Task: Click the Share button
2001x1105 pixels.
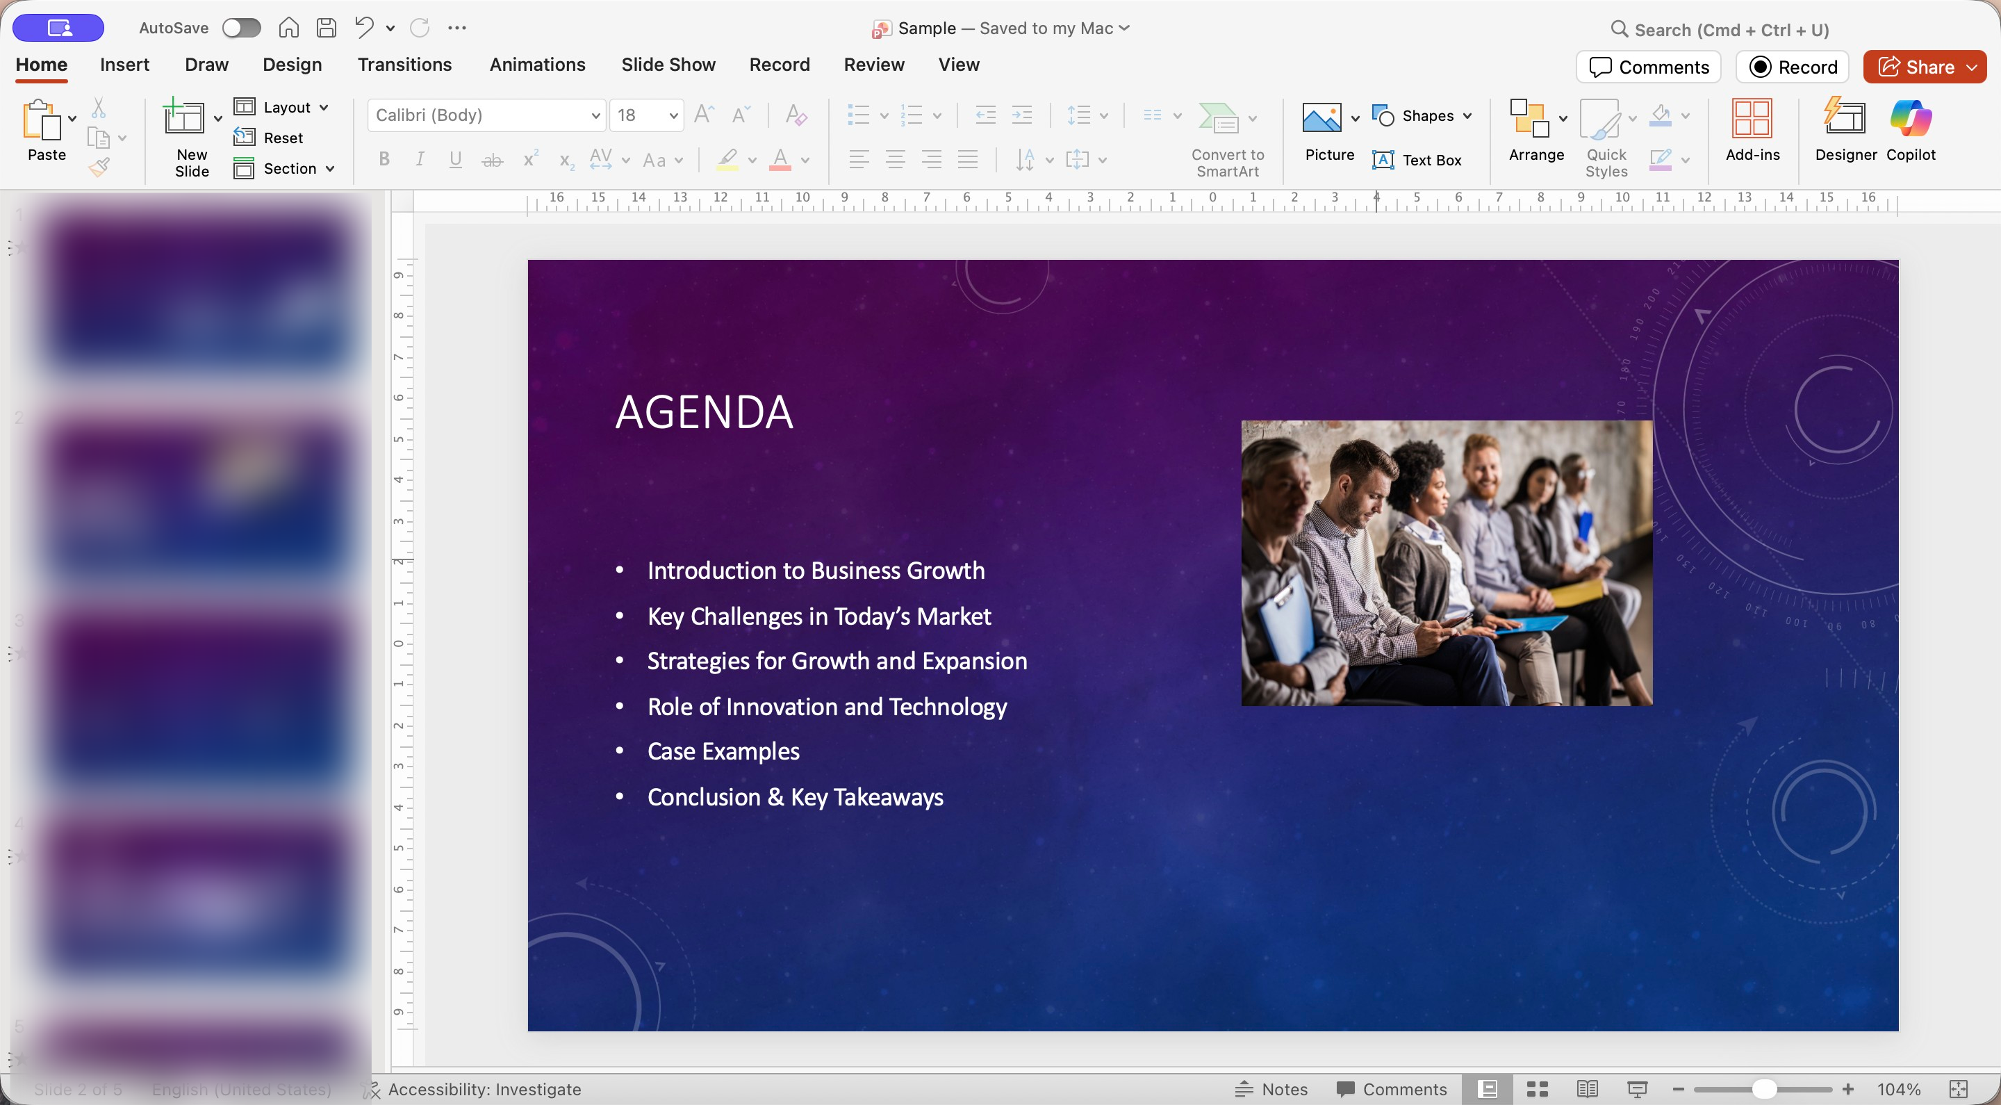Action: [x=1916, y=67]
